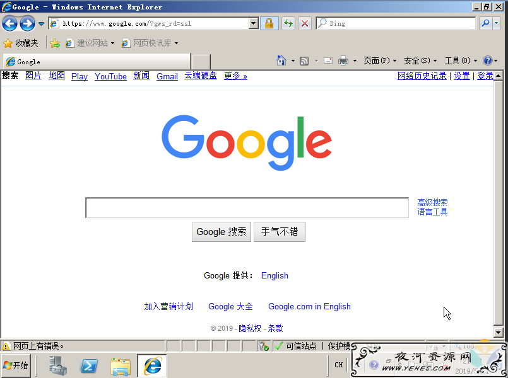508x378 pixels.
Task: Go to the home page icon
Action: 281,60
